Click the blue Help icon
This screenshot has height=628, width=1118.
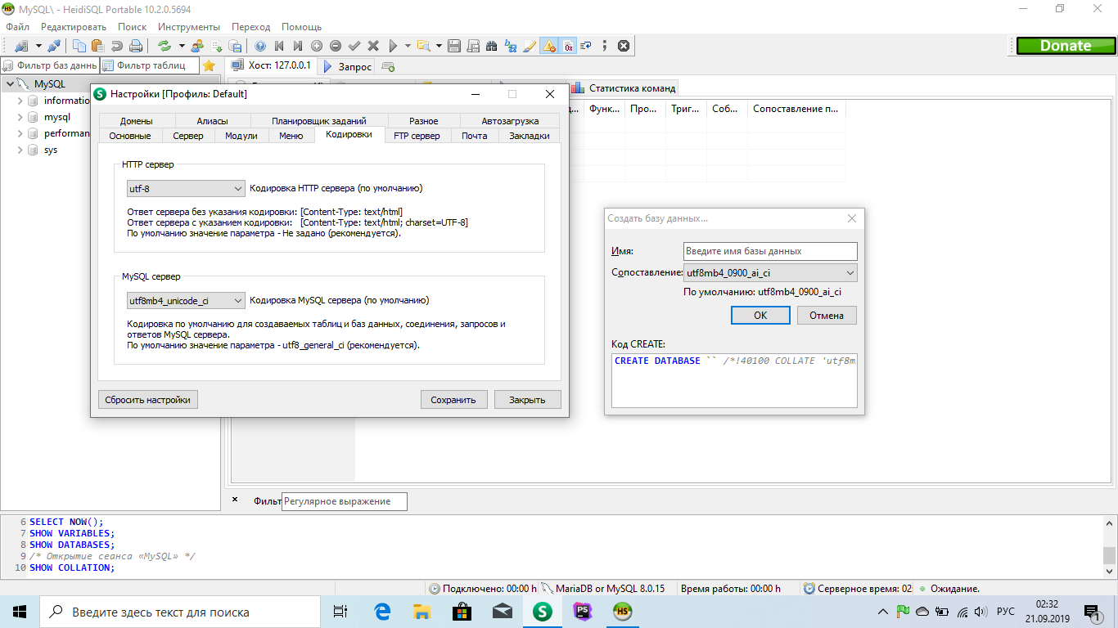pos(260,46)
